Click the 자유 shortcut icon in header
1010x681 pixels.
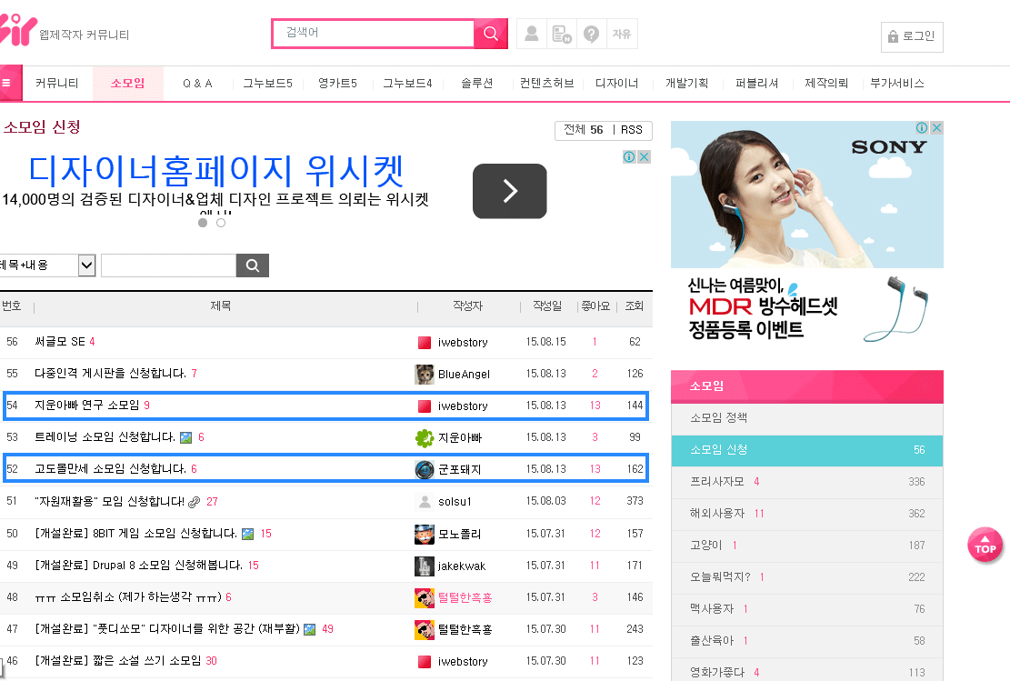click(622, 34)
